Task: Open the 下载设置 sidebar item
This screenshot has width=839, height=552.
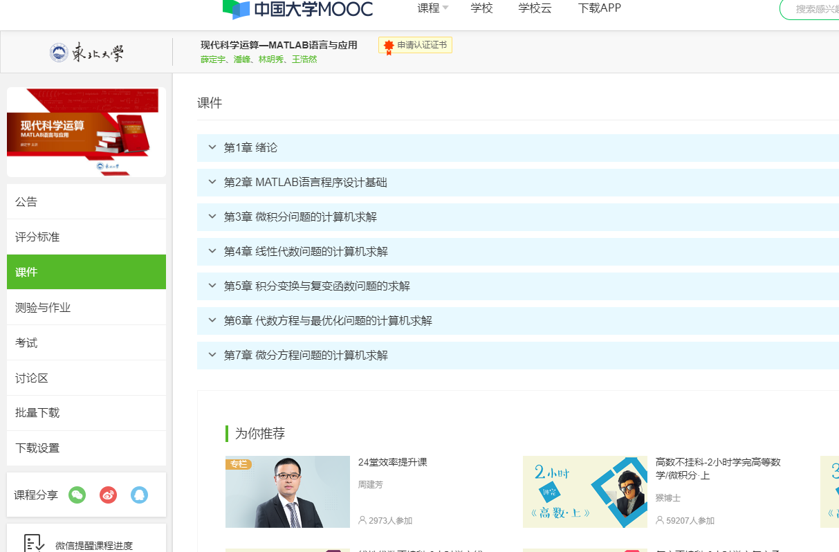Action: click(86, 448)
